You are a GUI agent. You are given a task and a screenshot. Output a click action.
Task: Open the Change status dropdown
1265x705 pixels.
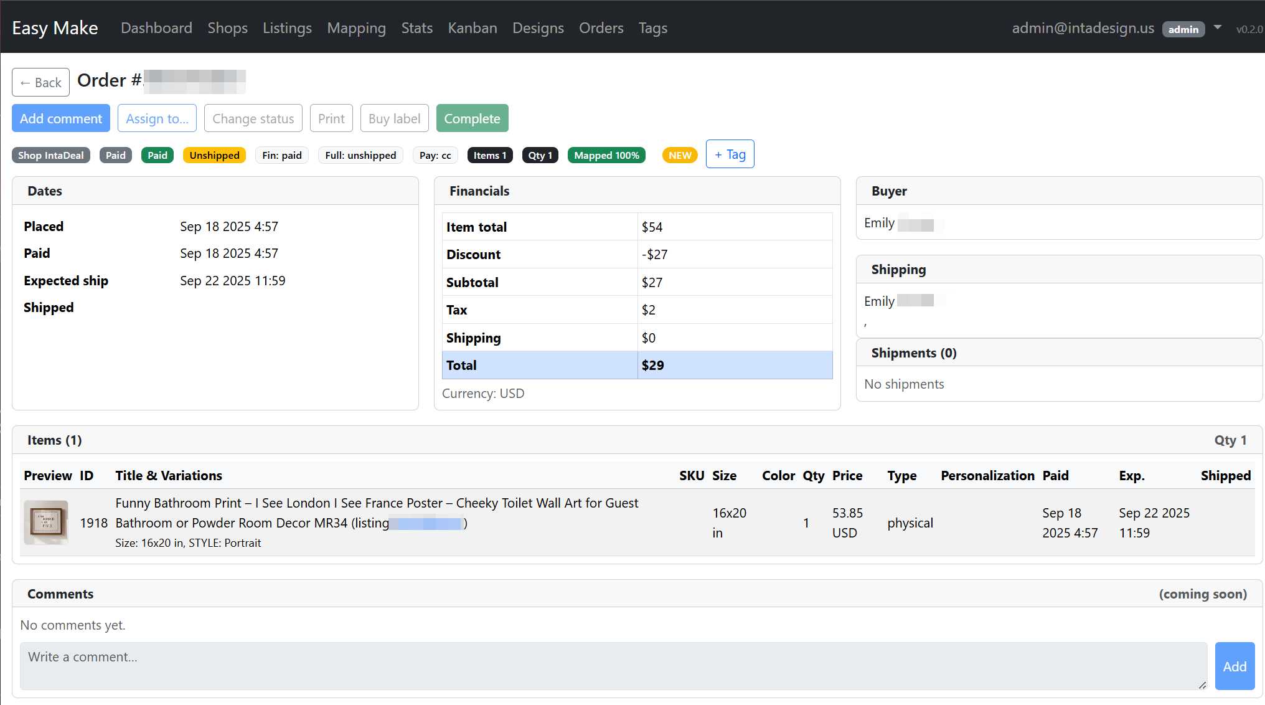[x=253, y=118]
